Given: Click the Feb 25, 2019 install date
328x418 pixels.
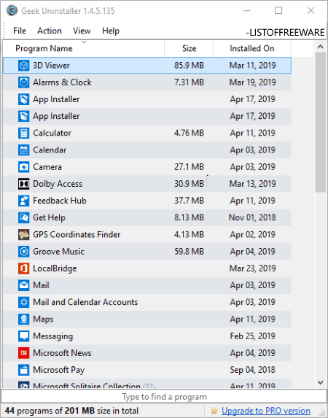Looking at the screenshot, I should (x=252, y=336).
